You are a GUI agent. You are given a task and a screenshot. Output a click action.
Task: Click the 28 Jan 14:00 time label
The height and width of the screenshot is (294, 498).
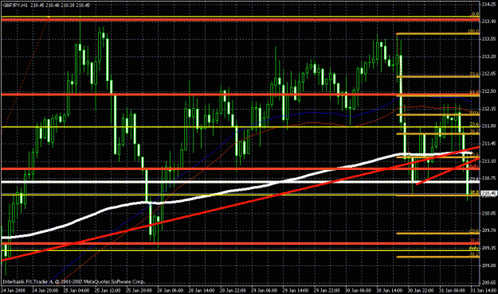pyautogui.click(x=202, y=291)
